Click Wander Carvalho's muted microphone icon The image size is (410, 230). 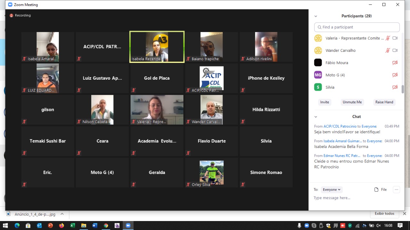[x=388, y=51]
